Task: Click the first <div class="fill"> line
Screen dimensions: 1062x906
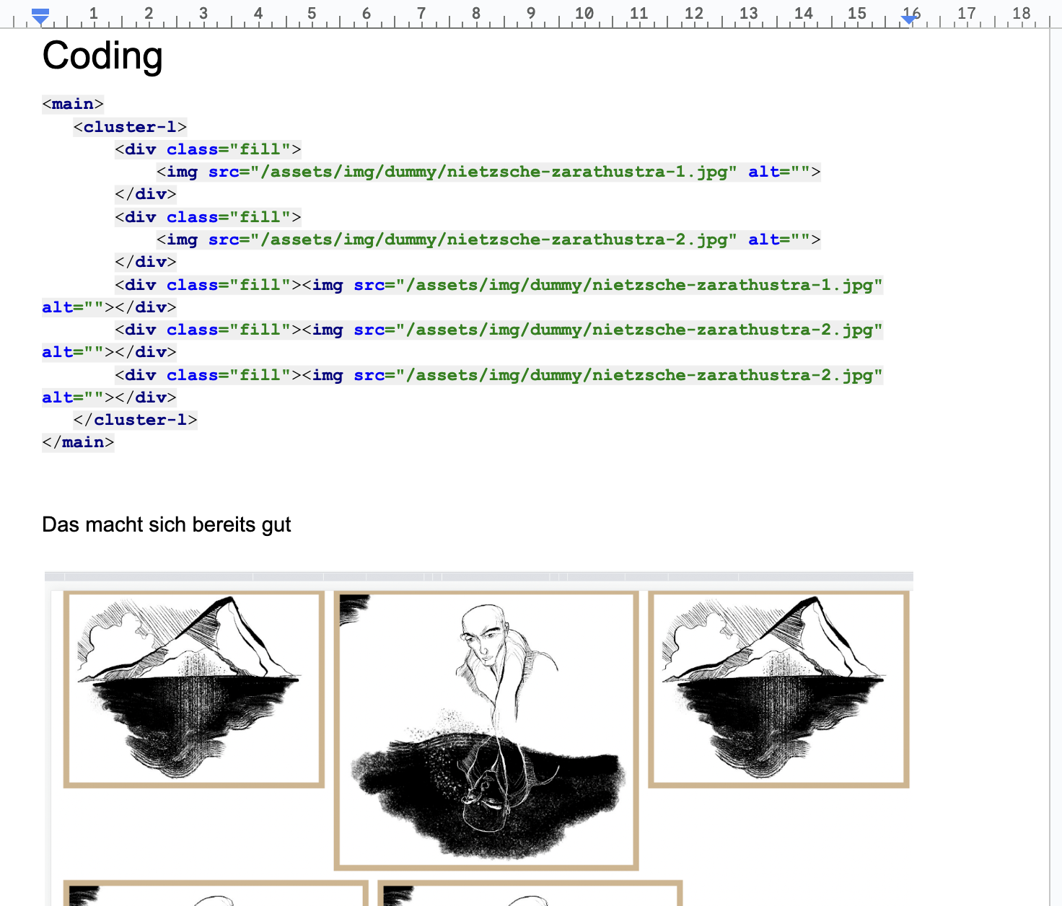Action: (x=208, y=149)
